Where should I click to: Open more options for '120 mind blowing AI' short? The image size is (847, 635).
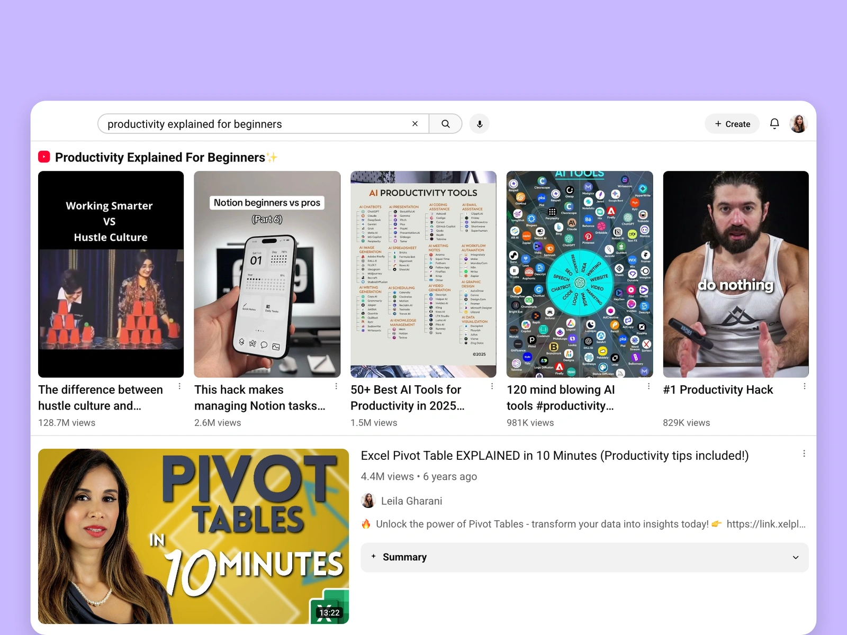648,386
